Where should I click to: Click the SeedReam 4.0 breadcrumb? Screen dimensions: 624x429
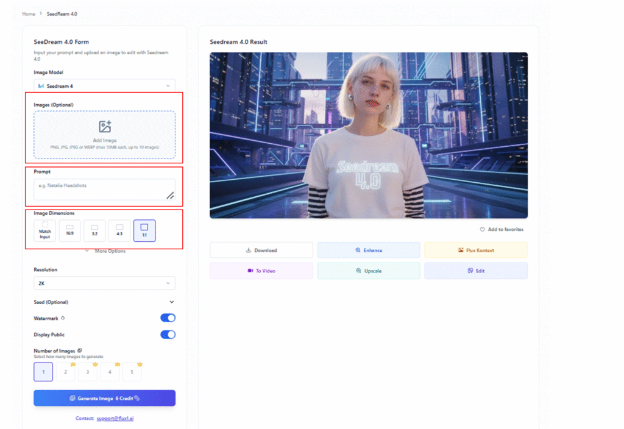[x=62, y=14]
